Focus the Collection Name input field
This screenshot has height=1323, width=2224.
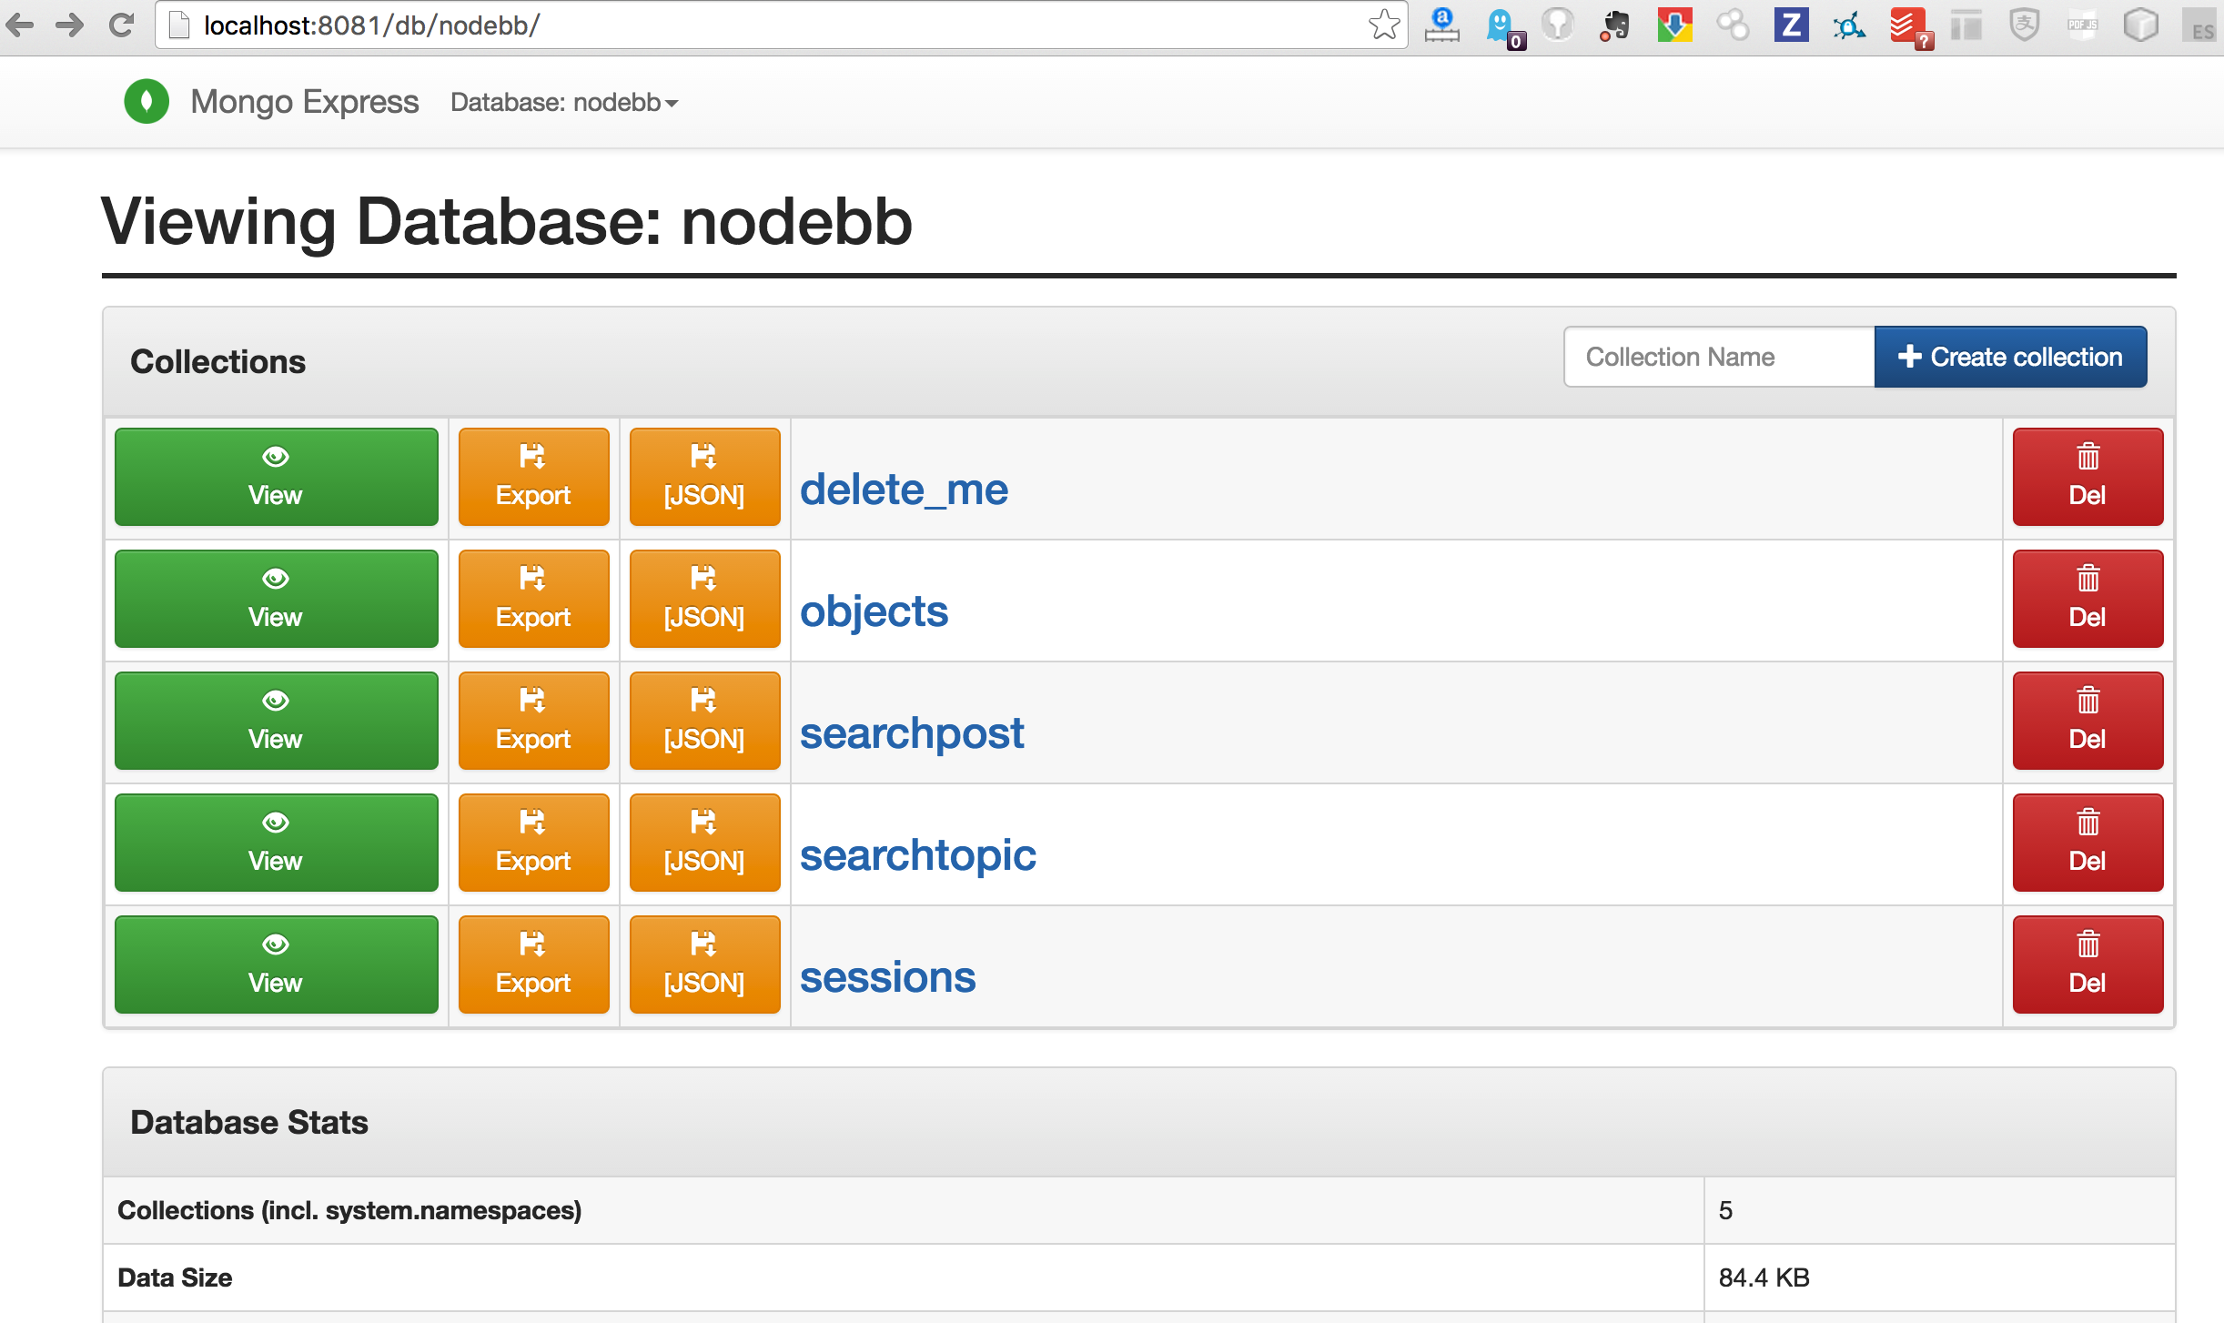coord(1718,357)
